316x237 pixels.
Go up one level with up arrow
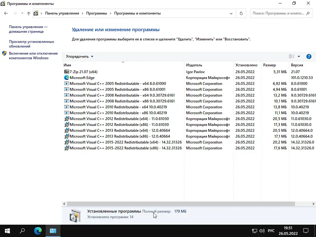pos(29,13)
